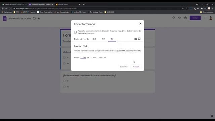The height and width of the screenshot is (121, 215).
Task: Open the Chrome three-dot menu
Action: click(213, 8)
